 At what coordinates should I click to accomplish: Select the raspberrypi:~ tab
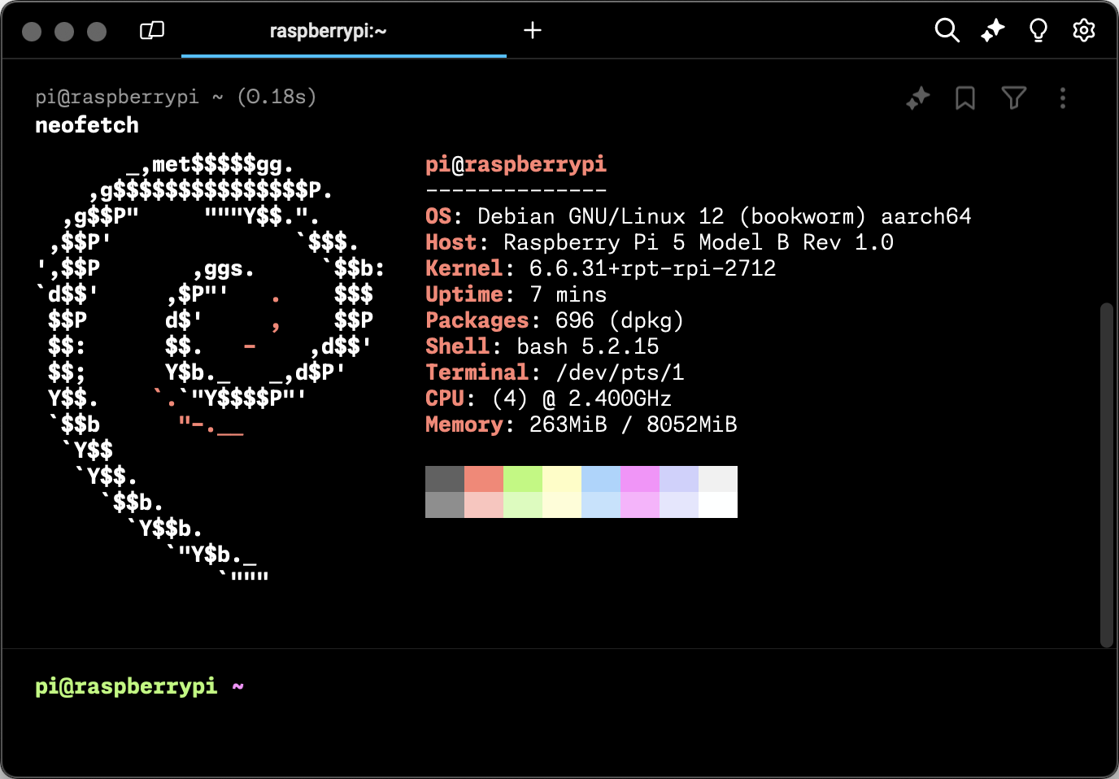[344, 31]
